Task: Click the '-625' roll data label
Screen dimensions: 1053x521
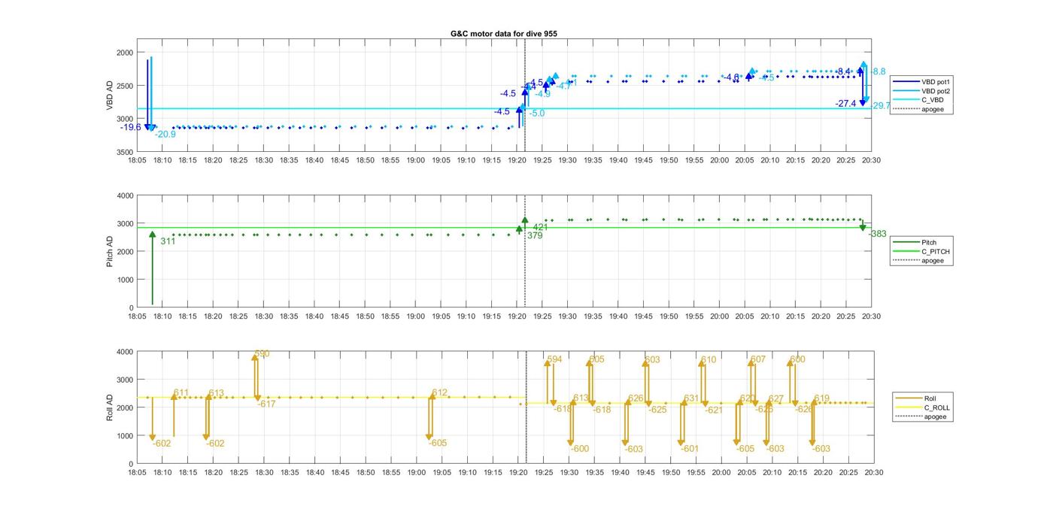Action: tap(657, 410)
